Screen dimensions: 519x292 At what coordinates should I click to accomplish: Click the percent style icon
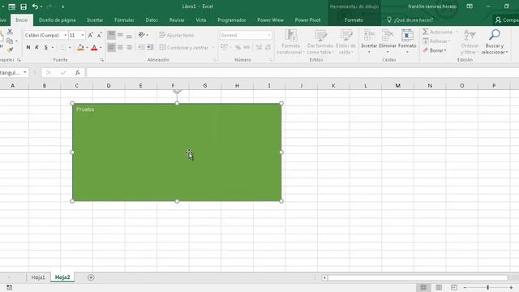pos(238,48)
